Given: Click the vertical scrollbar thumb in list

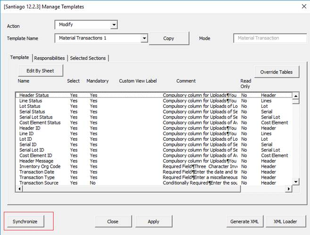Looking at the screenshot, I should [x=296, y=101].
